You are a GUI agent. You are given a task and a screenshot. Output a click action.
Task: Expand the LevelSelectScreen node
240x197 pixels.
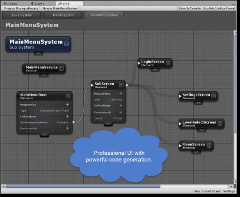point(201,130)
